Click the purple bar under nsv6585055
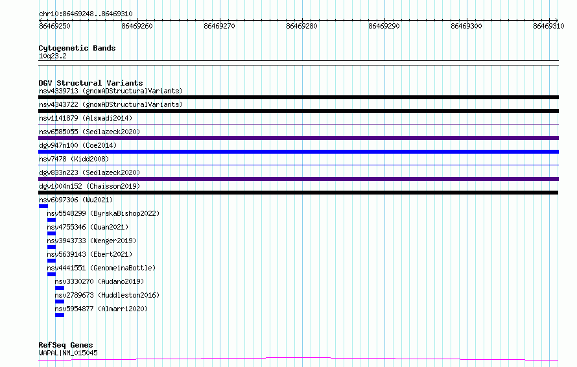This screenshot has width=577, height=367. (x=298, y=138)
